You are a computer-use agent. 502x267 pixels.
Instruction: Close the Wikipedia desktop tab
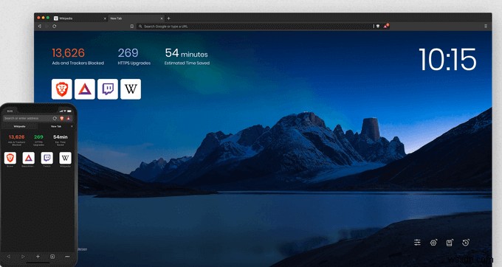105,18
